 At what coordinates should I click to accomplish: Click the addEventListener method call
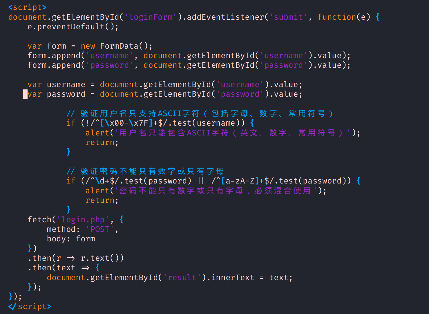(x=225, y=17)
